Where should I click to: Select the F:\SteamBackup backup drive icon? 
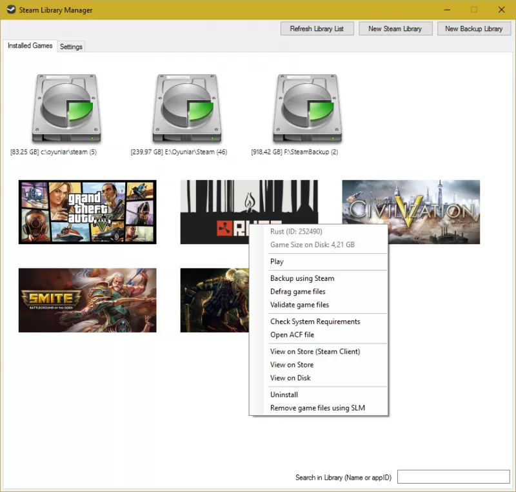pos(307,108)
